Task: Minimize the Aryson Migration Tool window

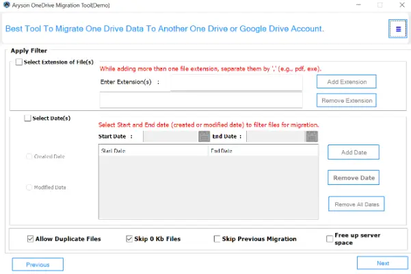Action: 358,5
